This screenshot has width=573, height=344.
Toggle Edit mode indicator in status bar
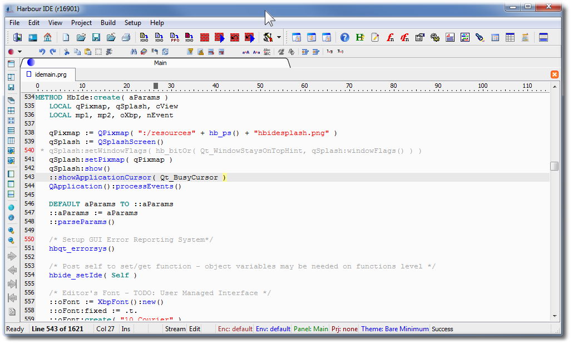(x=195, y=329)
